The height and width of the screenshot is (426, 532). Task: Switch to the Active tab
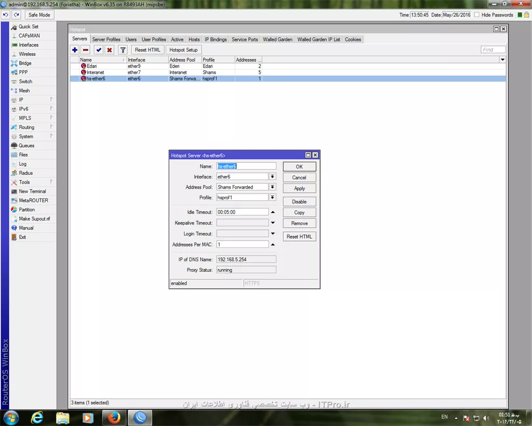(x=177, y=40)
